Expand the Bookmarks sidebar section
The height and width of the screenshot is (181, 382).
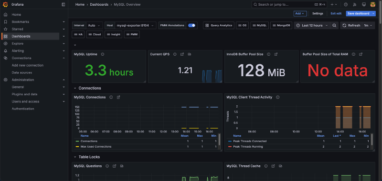pos(64,22)
